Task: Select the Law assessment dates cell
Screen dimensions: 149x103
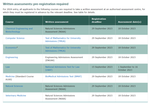Action: 128,68
